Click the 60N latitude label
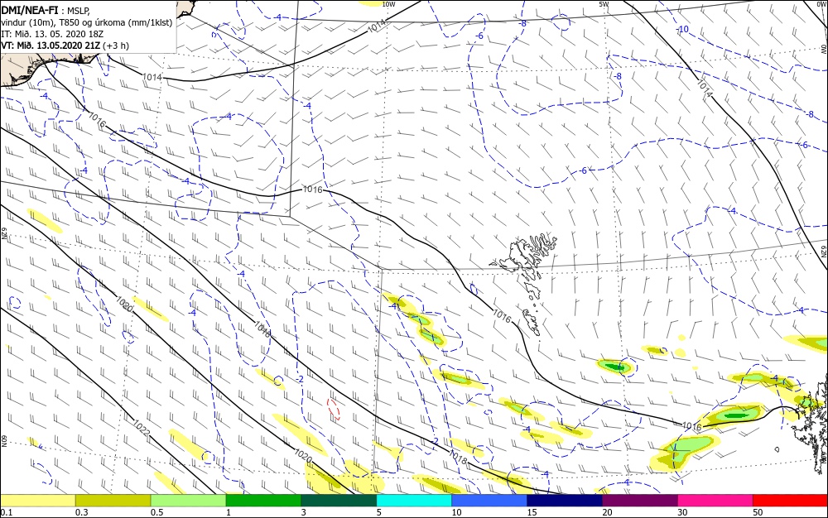The height and width of the screenshot is (518, 828). click(x=3, y=440)
